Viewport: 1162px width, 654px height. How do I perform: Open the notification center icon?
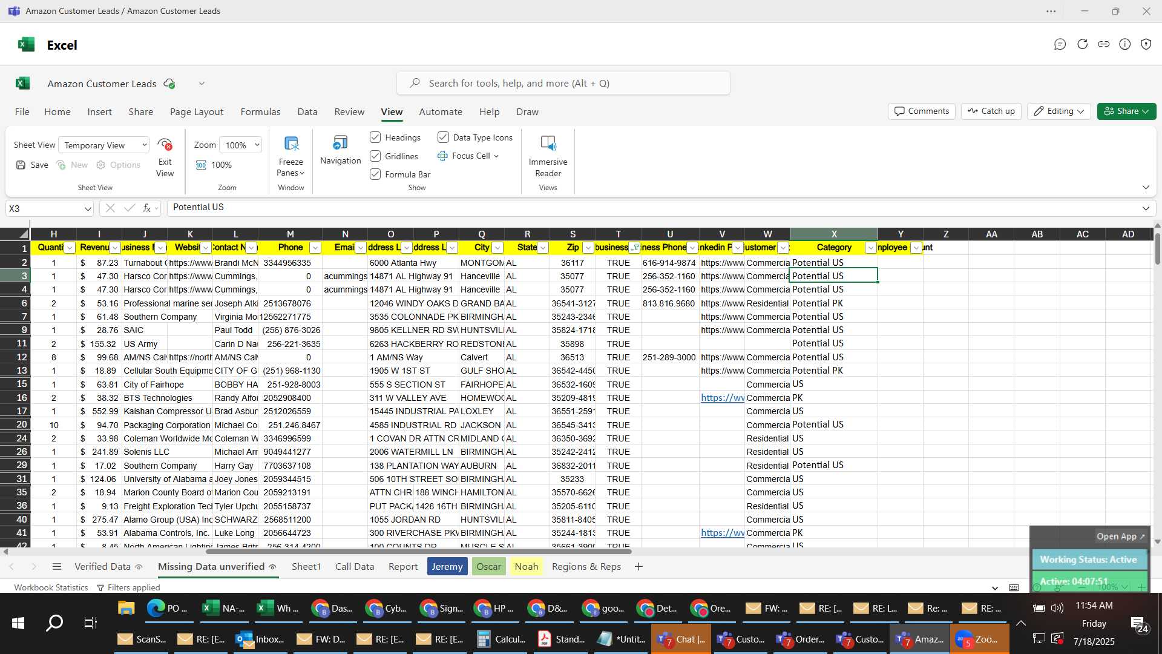[x=1139, y=624]
